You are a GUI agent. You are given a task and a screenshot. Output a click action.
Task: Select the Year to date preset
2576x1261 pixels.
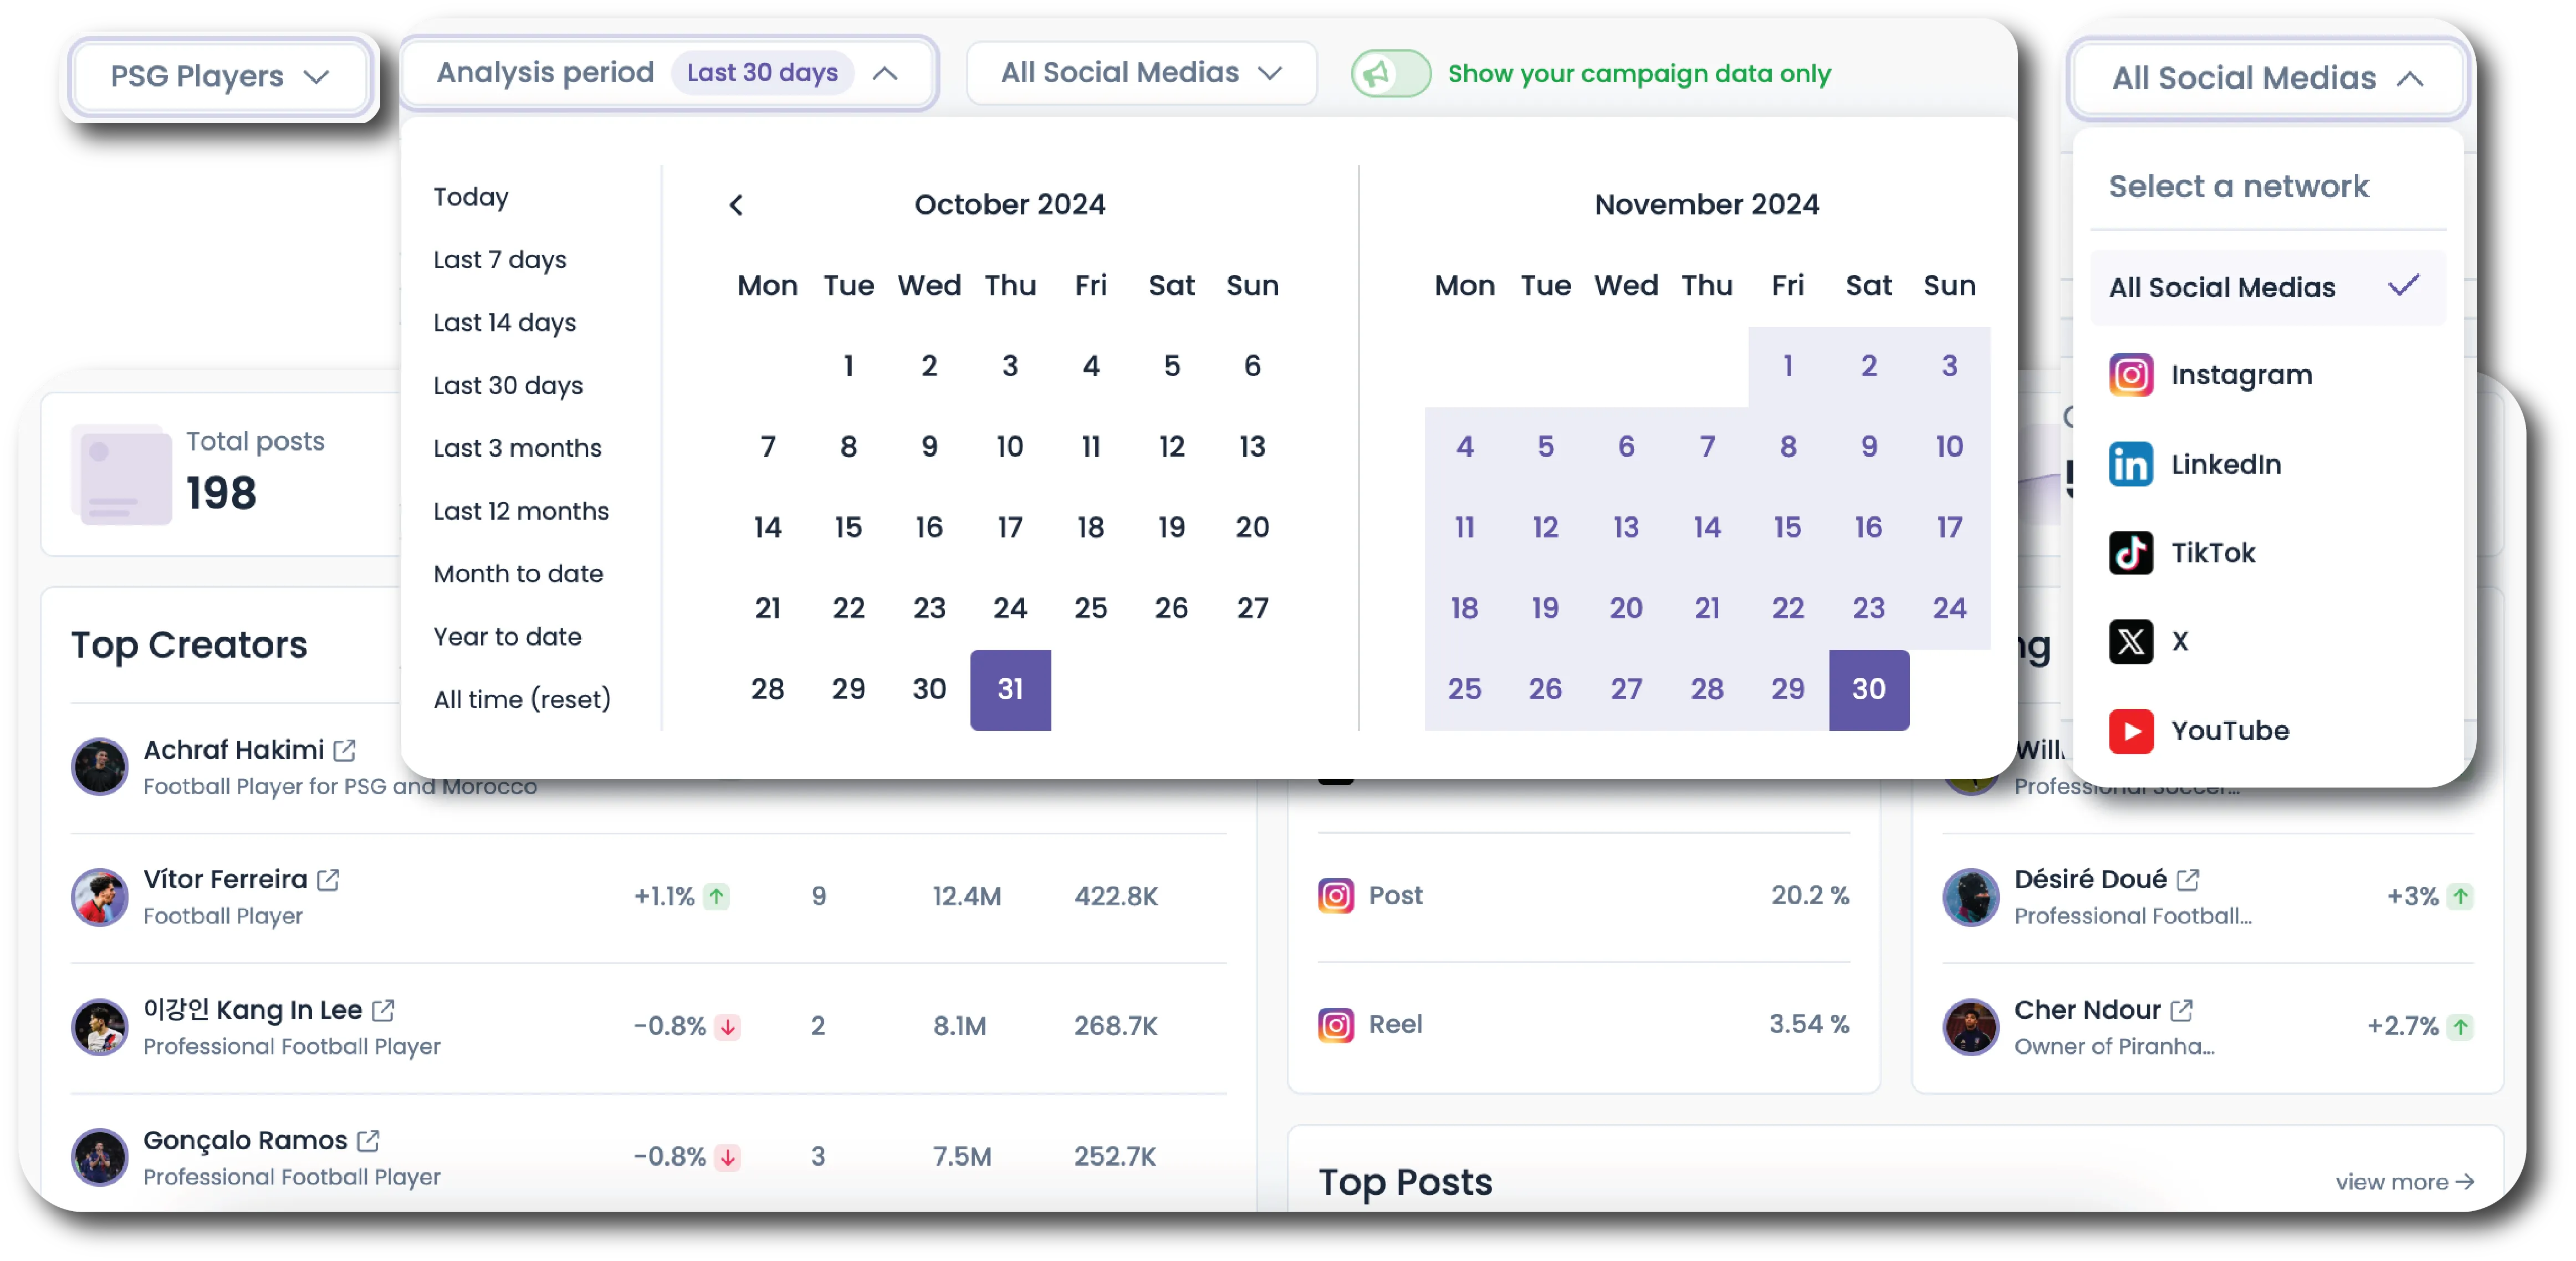point(507,637)
